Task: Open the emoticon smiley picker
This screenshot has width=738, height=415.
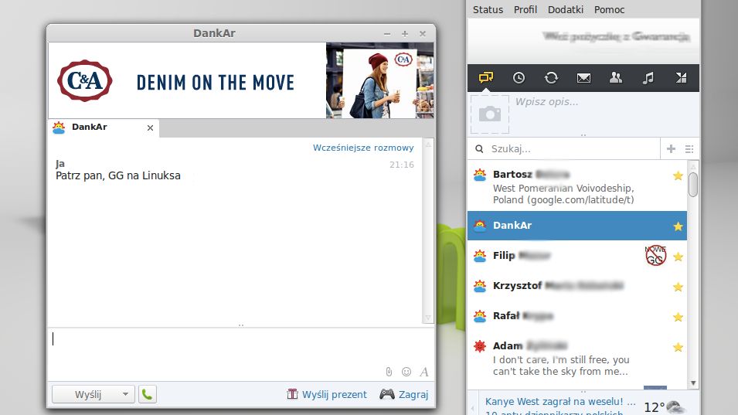Action: pyautogui.click(x=406, y=372)
